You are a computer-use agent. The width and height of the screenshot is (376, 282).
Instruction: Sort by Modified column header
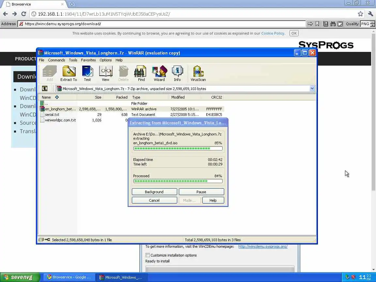[x=185, y=97]
